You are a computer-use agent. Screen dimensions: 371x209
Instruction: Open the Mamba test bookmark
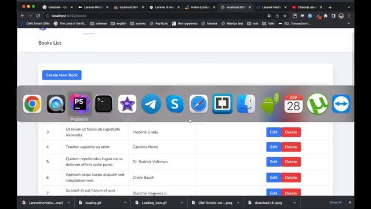pyautogui.click(x=232, y=23)
